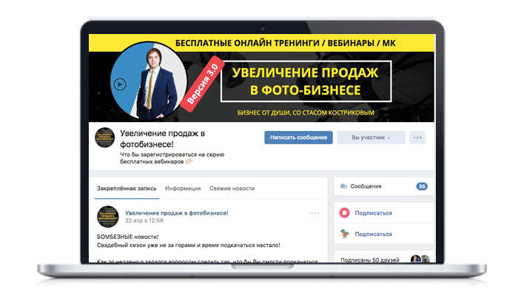Image resolution: width=518 pixels, height=301 pixels.
Task: Open the three-dots group actions menu
Action: point(417,138)
